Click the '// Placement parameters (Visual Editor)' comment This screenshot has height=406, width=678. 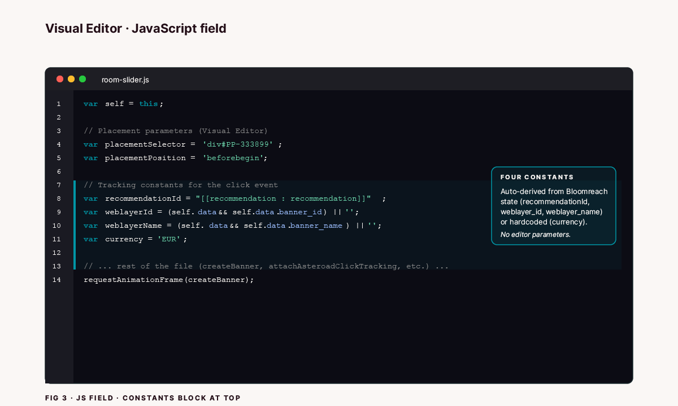[176, 131]
